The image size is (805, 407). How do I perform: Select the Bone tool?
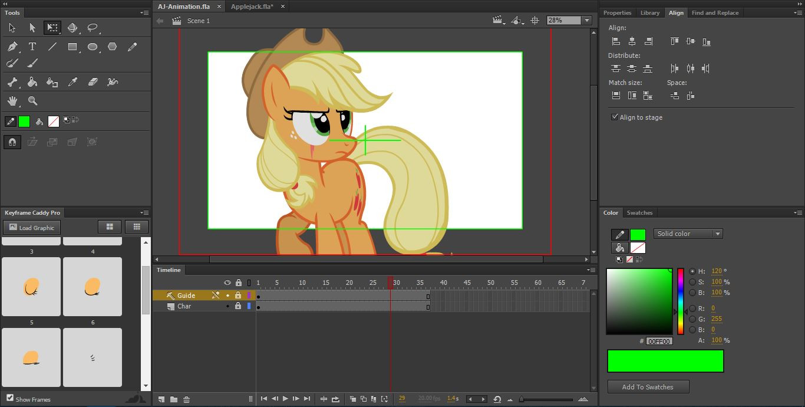(12, 83)
